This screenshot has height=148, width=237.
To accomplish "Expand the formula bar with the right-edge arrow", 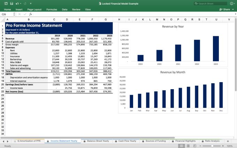I will [x=235, y=14].
